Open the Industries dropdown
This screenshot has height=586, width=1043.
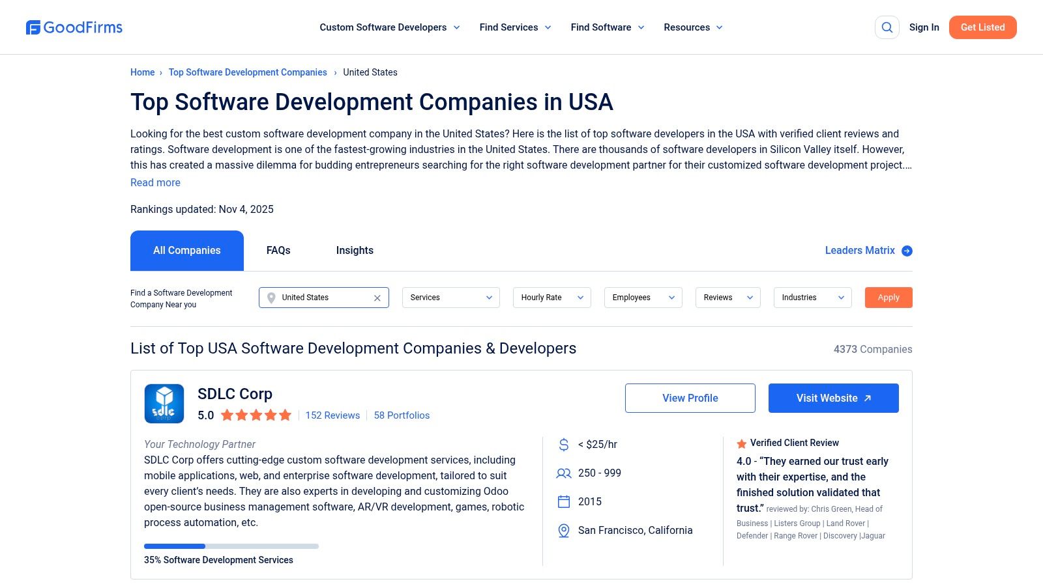[x=812, y=298]
